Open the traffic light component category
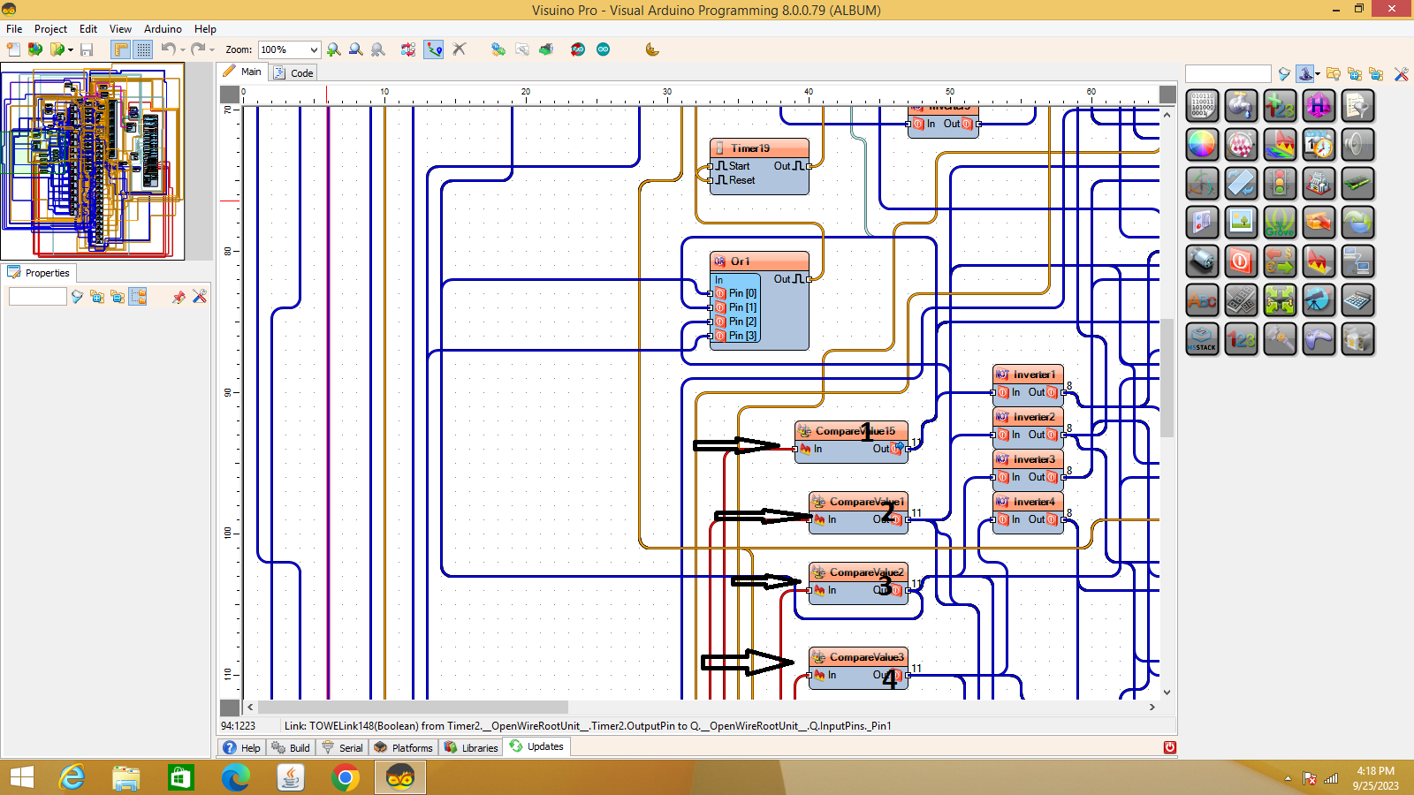Image resolution: width=1414 pixels, height=795 pixels. [1280, 184]
